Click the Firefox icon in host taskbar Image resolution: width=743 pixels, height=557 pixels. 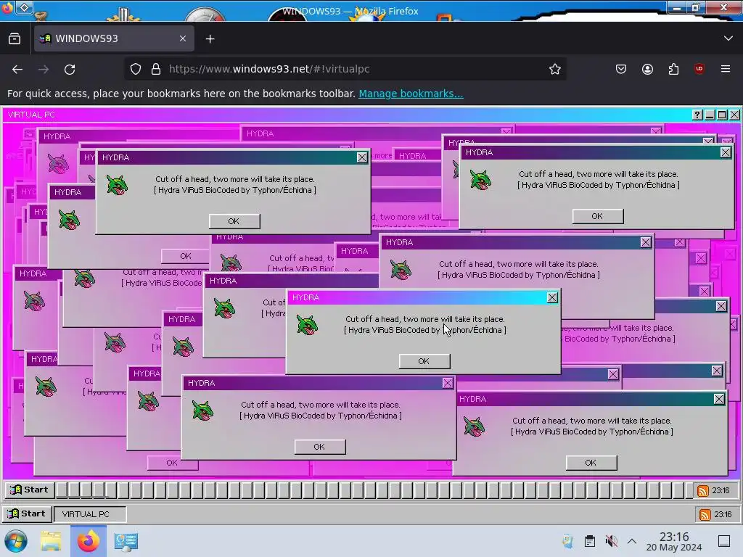(x=88, y=541)
